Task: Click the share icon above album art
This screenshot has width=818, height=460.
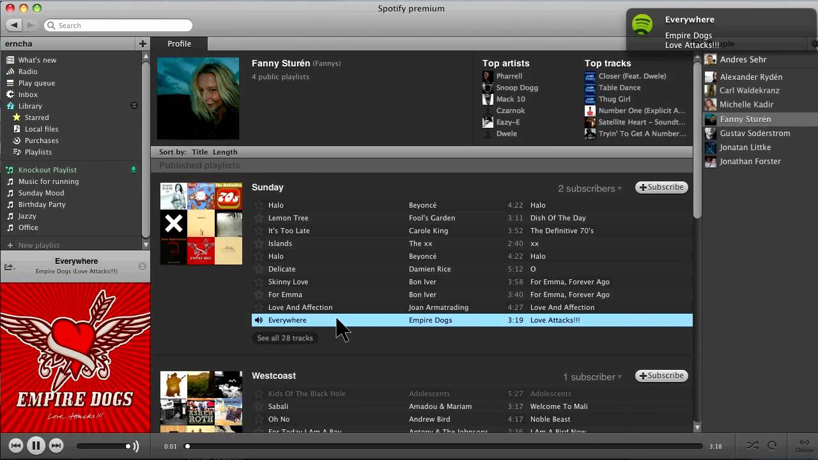Action: pos(9,266)
